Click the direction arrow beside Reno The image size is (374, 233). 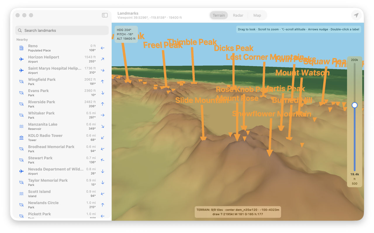(x=103, y=48)
